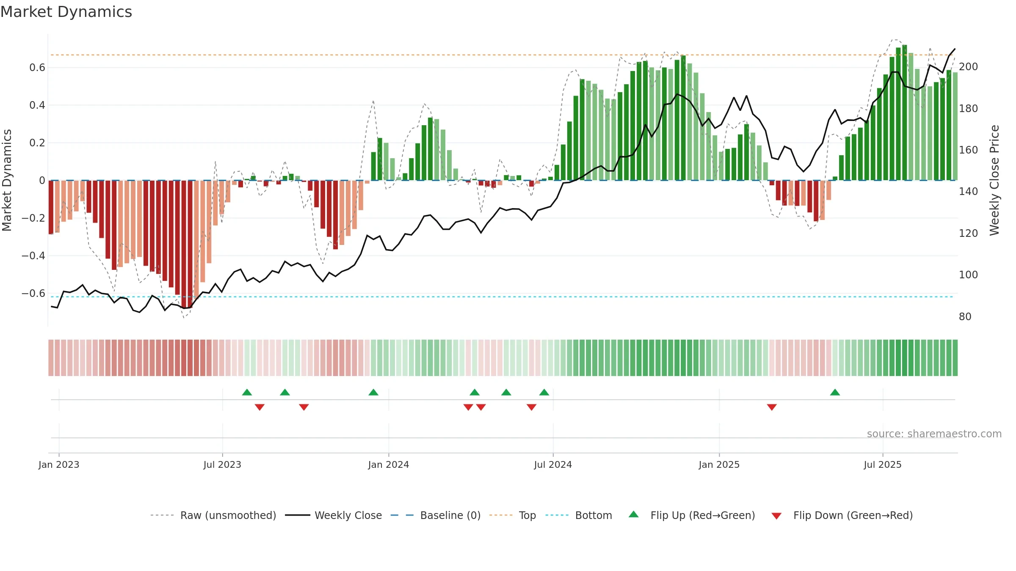Click the Jan 2024 x-axis label

point(389,464)
